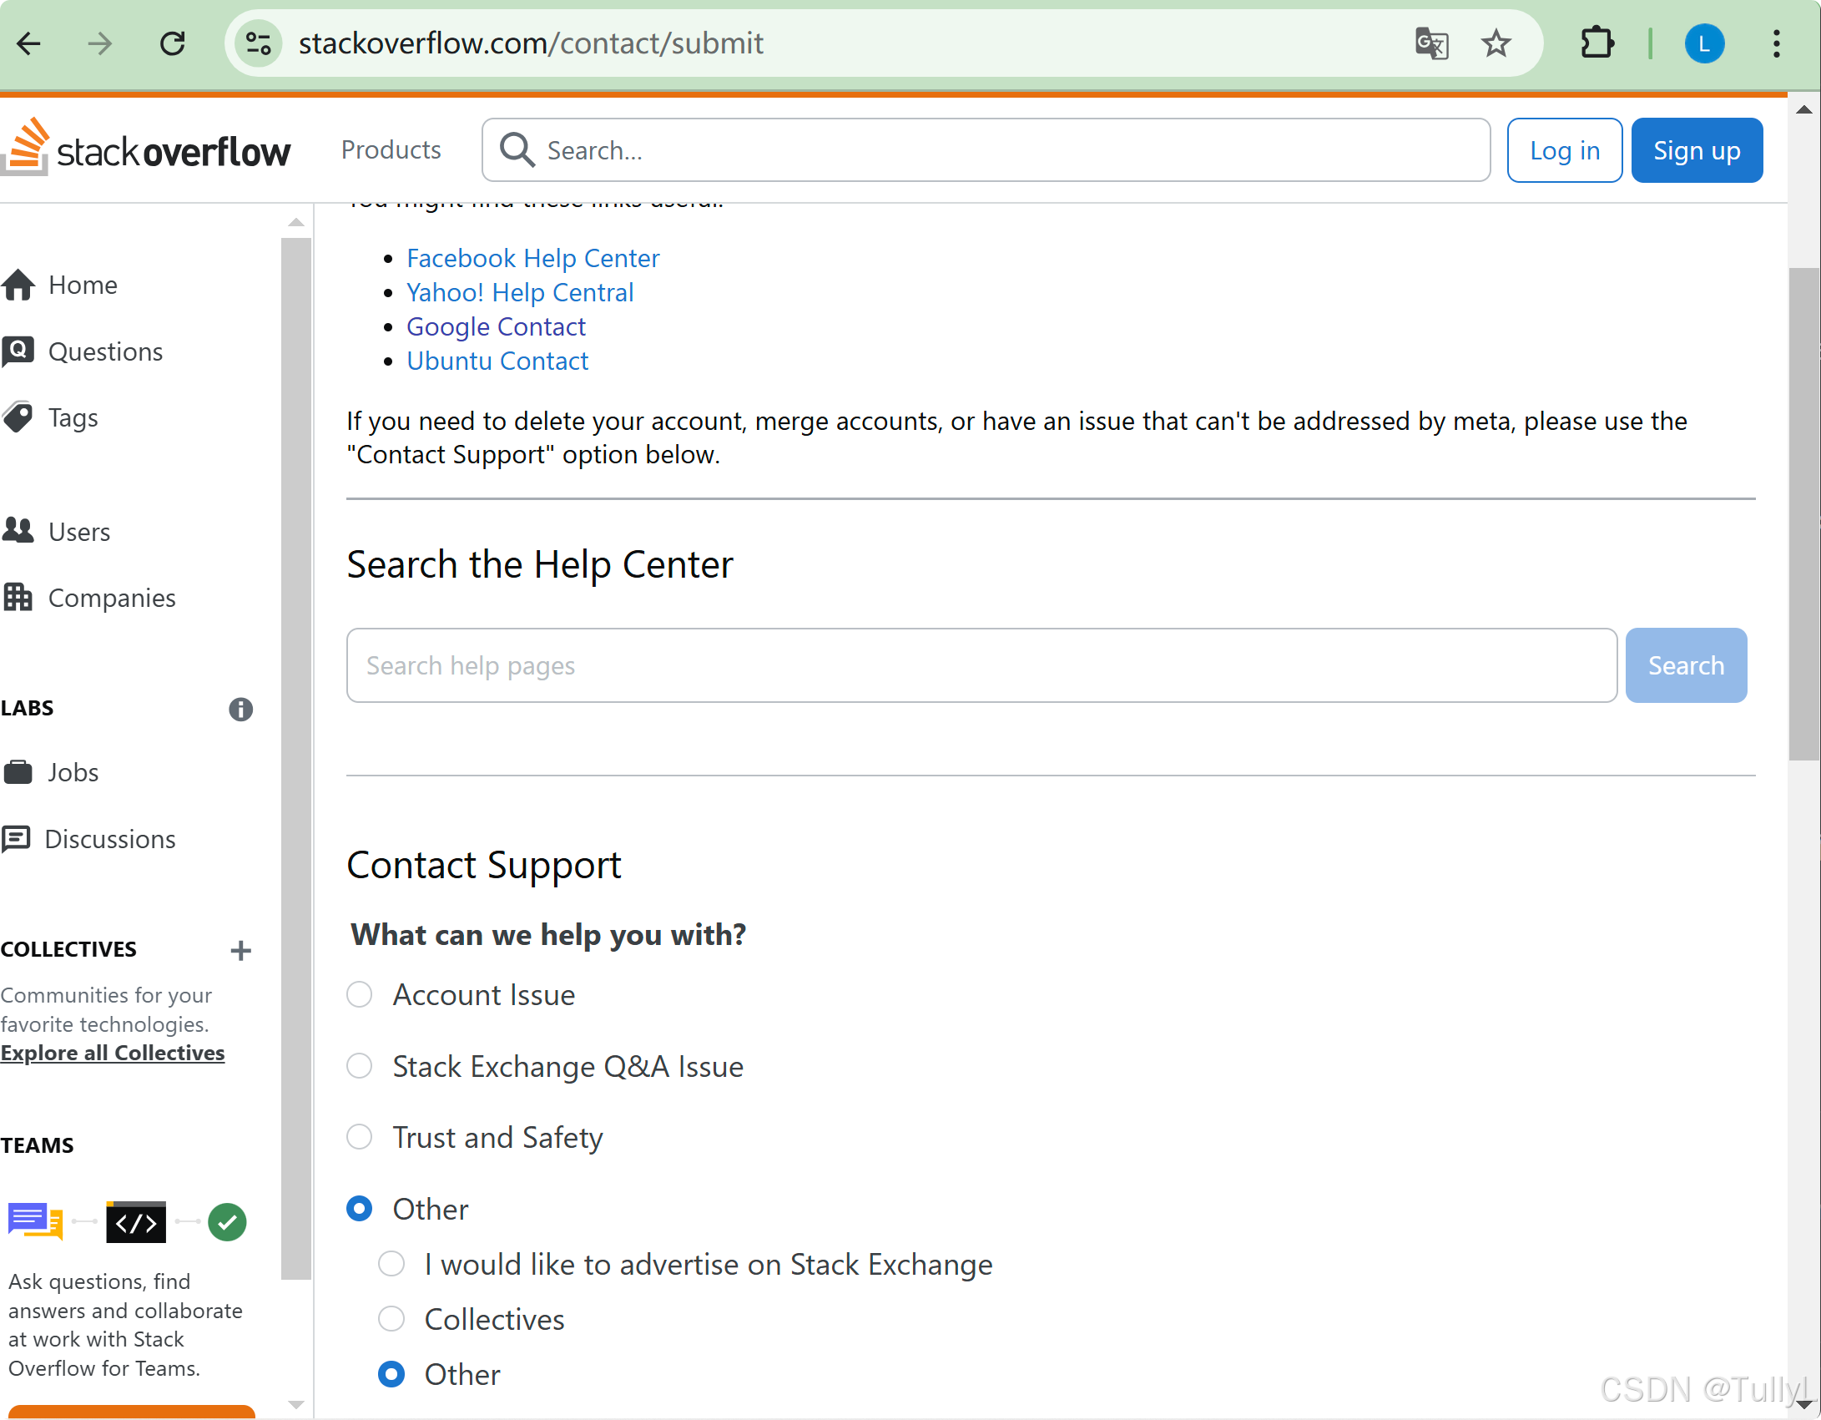Click the Companies building icon
Screen dimensions: 1821x1420
[18, 597]
